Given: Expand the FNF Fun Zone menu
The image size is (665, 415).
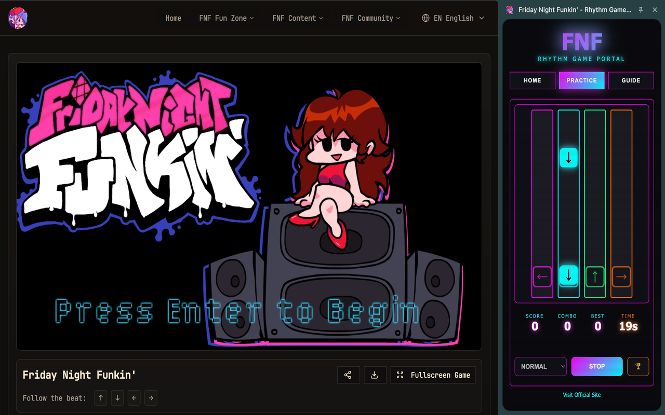Looking at the screenshot, I should point(227,18).
